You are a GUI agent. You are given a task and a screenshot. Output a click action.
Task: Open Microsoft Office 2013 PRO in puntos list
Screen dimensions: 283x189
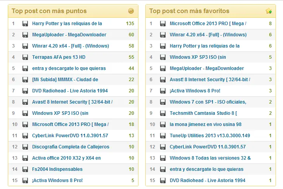click(71, 124)
